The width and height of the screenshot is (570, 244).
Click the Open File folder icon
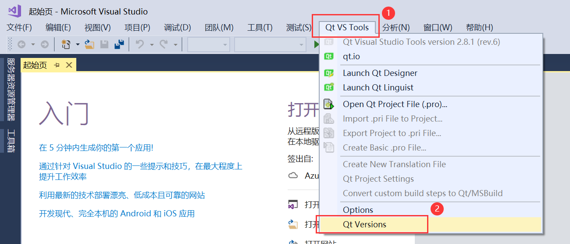pos(89,44)
